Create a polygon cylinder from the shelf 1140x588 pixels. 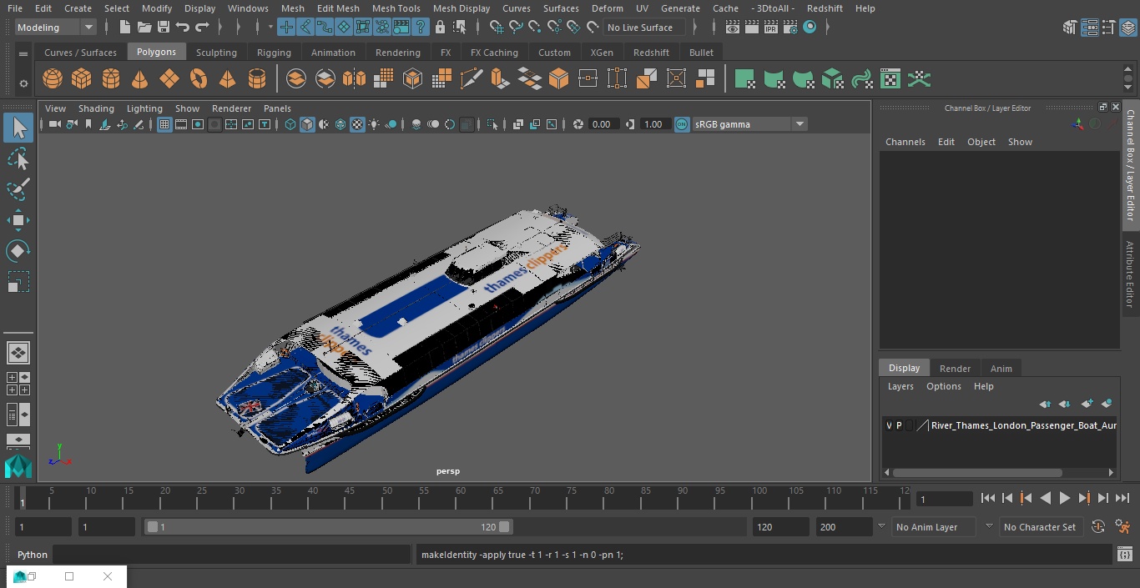[x=111, y=79]
